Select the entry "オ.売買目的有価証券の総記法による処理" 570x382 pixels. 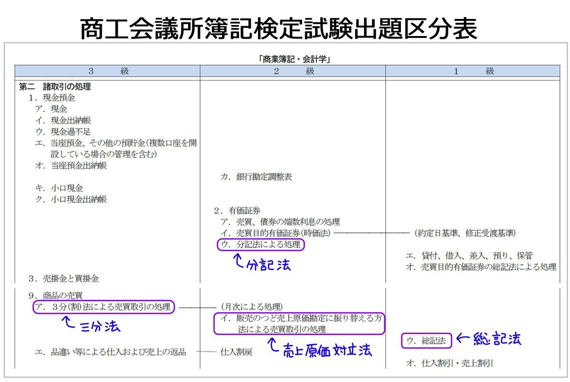480,267
